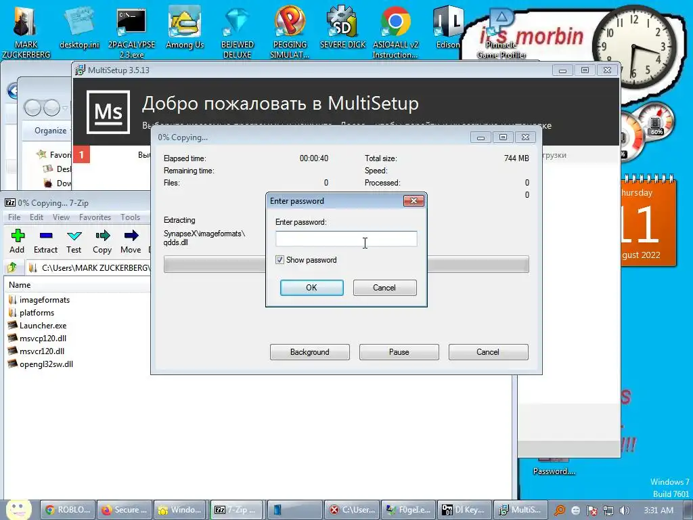The width and height of the screenshot is (693, 520).
Task: Click the Favorites item in Explorer sidebar
Action: point(54,155)
